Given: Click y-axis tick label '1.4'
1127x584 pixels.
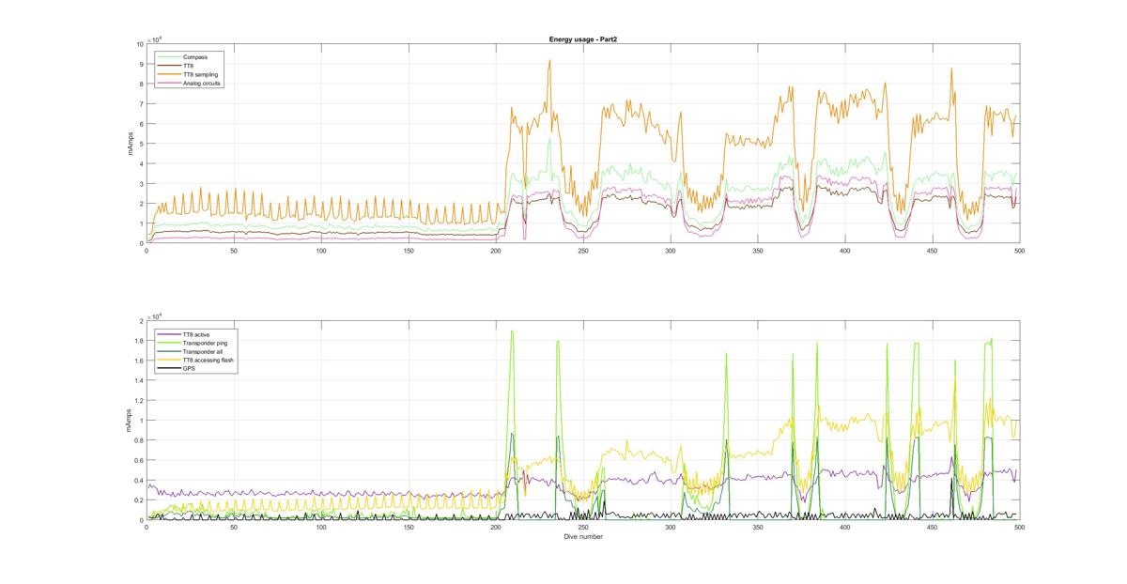Looking at the screenshot, I should 139,381.
